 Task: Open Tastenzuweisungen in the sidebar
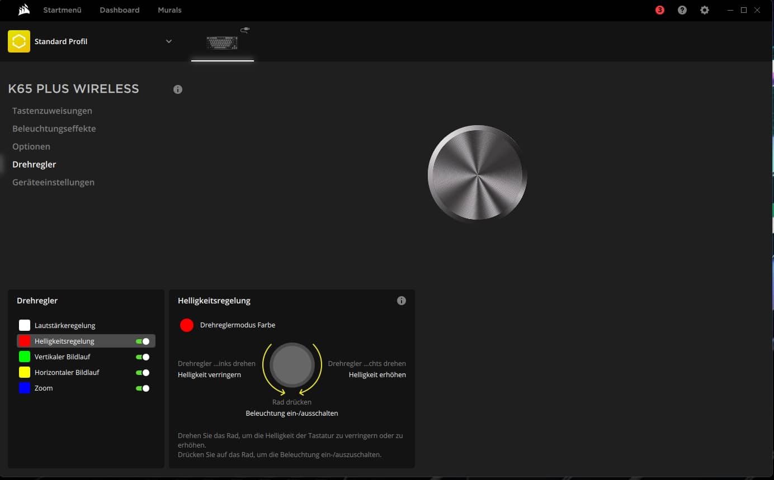(x=52, y=111)
